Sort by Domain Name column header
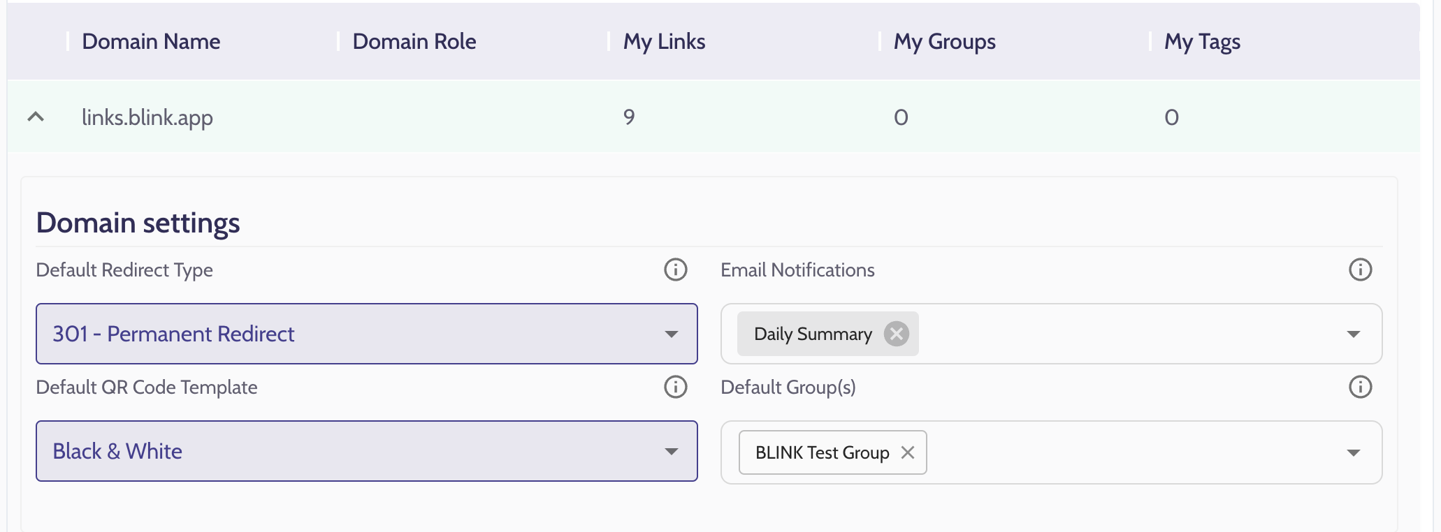Screen dimensions: 1441x532 (151, 42)
